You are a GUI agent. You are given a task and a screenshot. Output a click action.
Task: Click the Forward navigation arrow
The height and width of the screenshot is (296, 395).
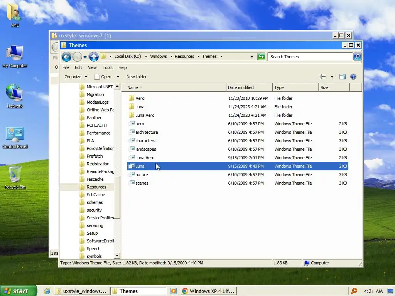[x=77, y=57]
